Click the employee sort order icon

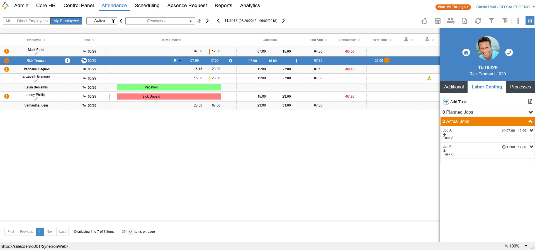[199, 21]
